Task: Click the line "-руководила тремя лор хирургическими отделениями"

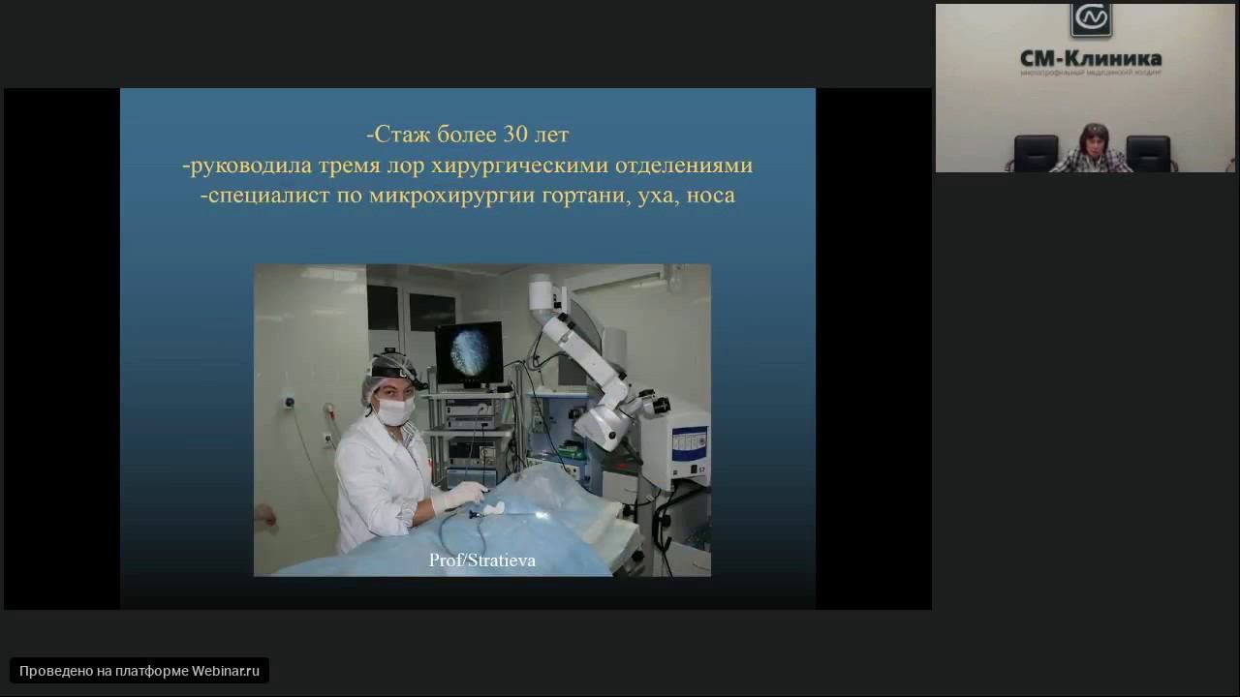Action: pos(468,165)
